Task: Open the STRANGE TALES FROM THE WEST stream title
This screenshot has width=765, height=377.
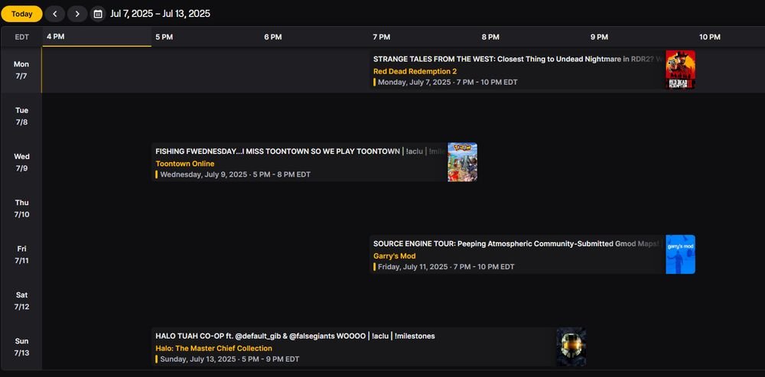Action: tap(518, 59)
